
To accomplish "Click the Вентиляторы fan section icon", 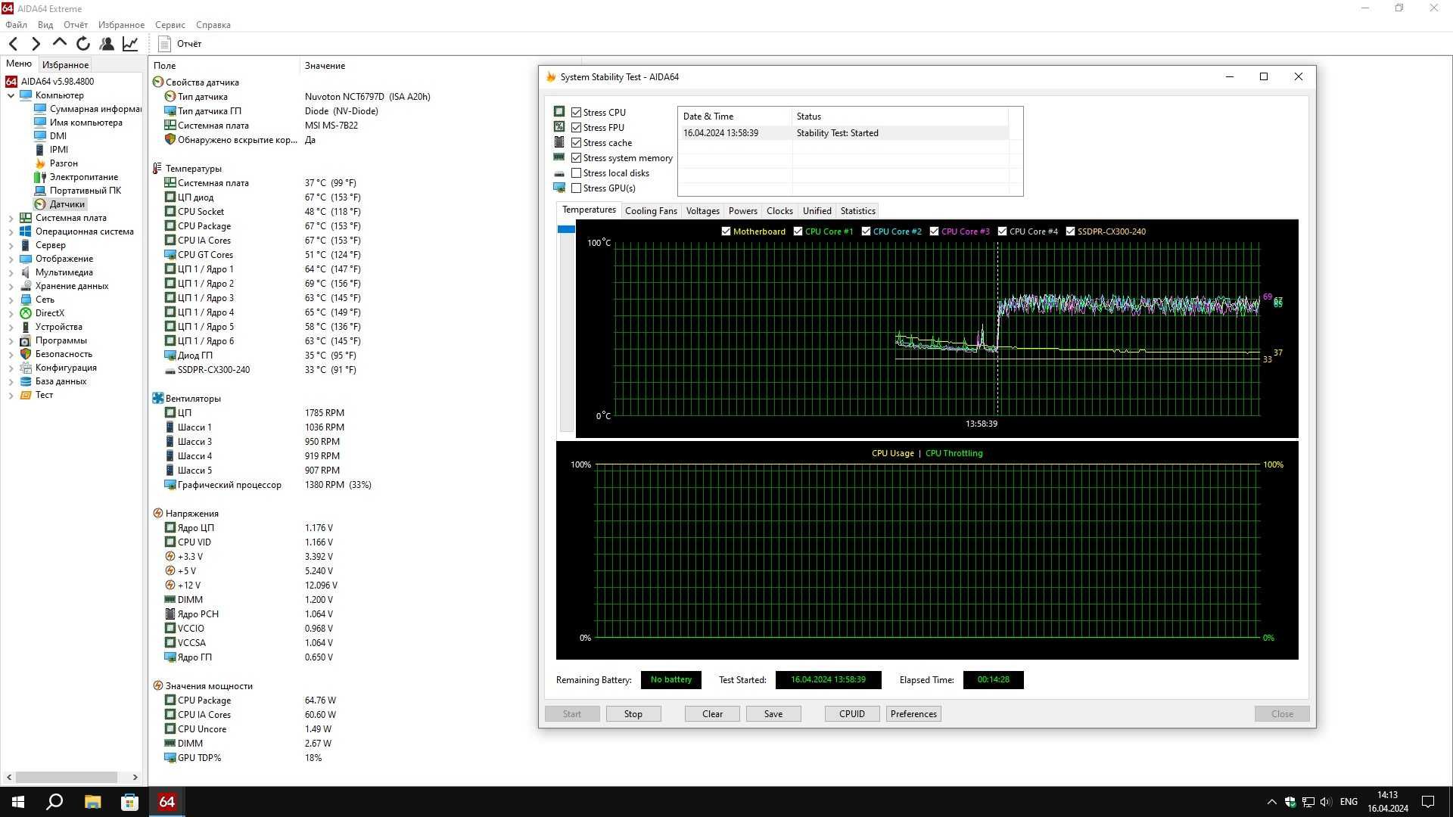I will (158, 398).
